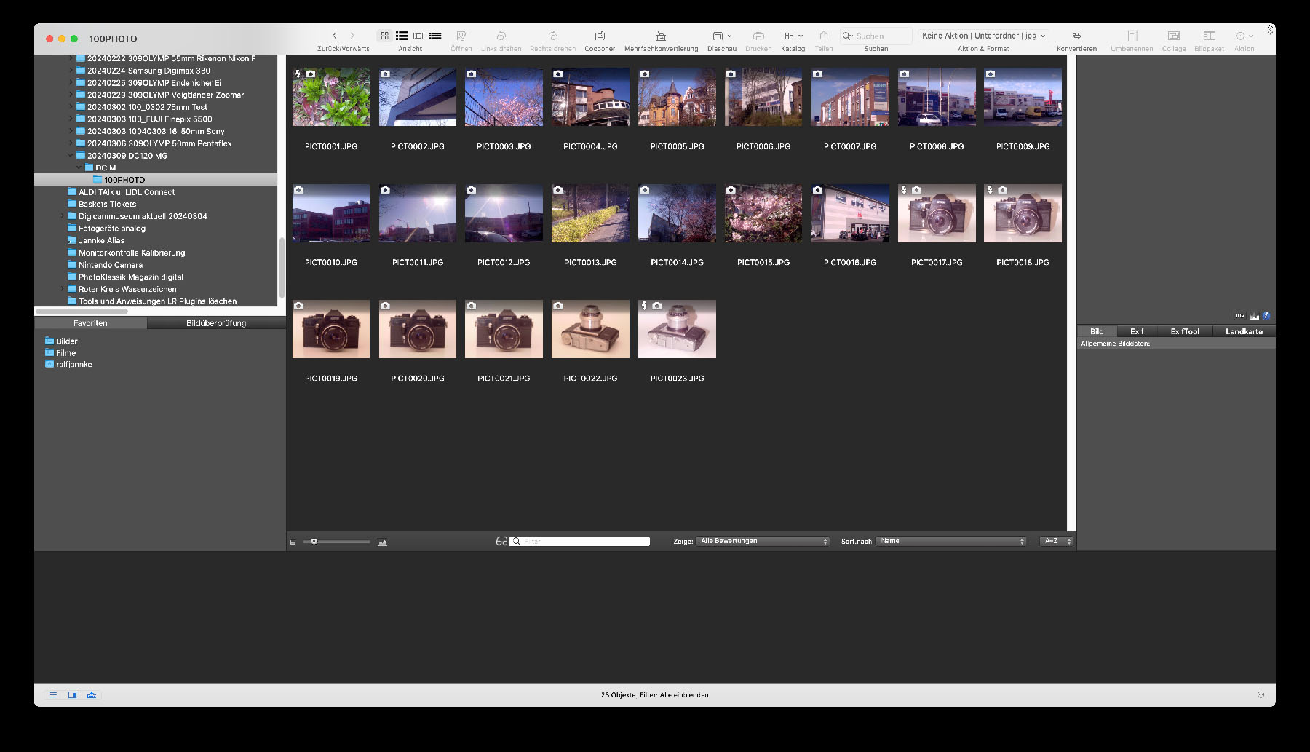Open the Katalog tool
The image size is (1310, 752).
coord(789,36)
